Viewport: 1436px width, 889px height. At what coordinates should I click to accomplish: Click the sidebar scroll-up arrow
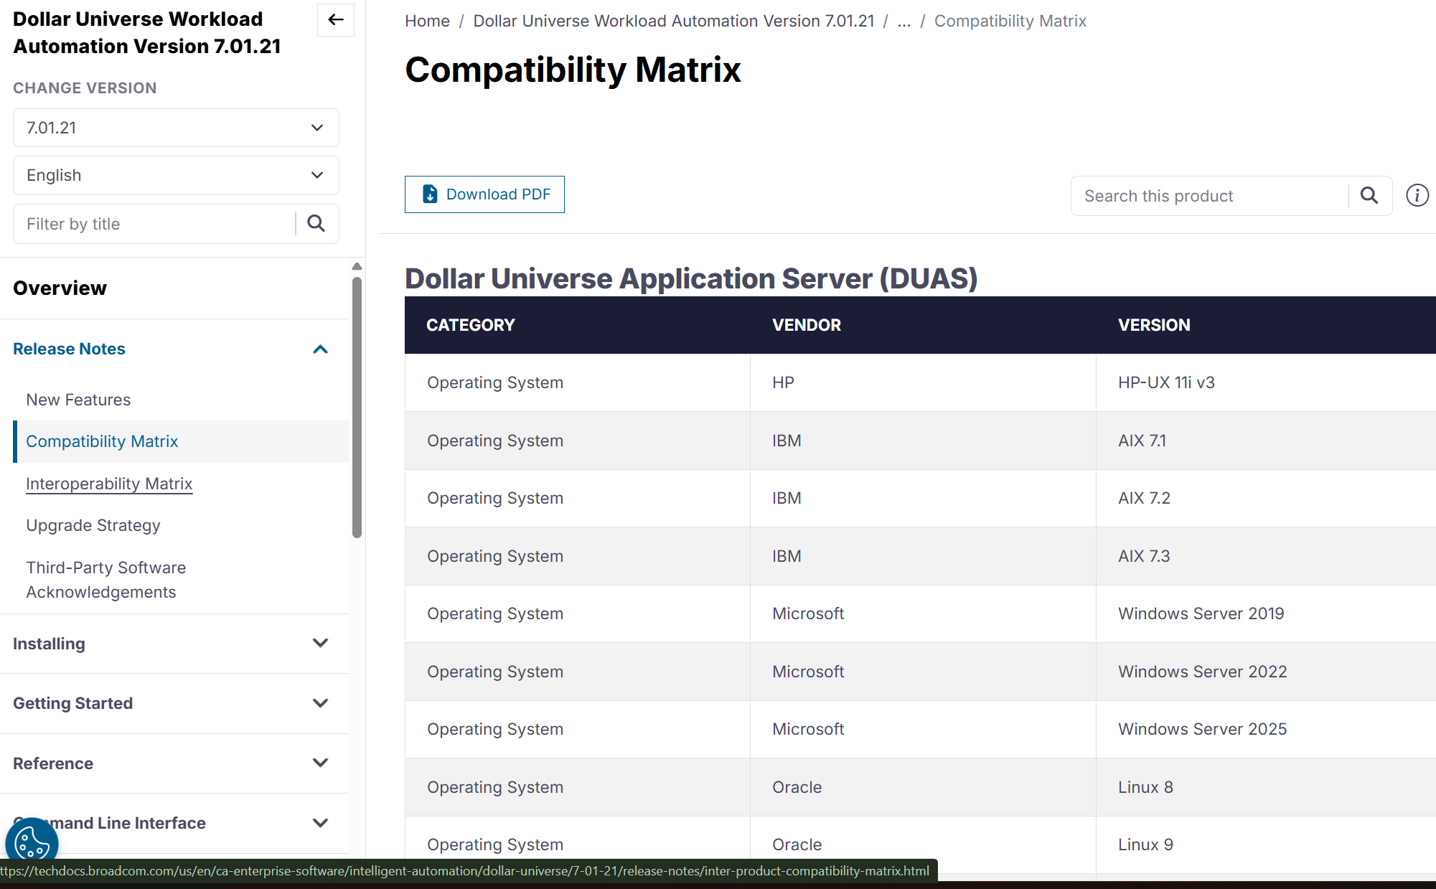[357, 266]
